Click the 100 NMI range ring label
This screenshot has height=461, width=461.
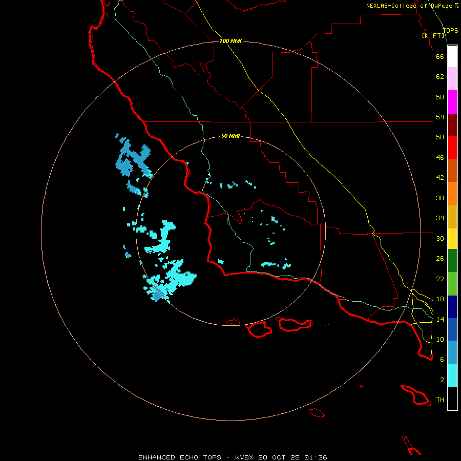click(230, 41)
